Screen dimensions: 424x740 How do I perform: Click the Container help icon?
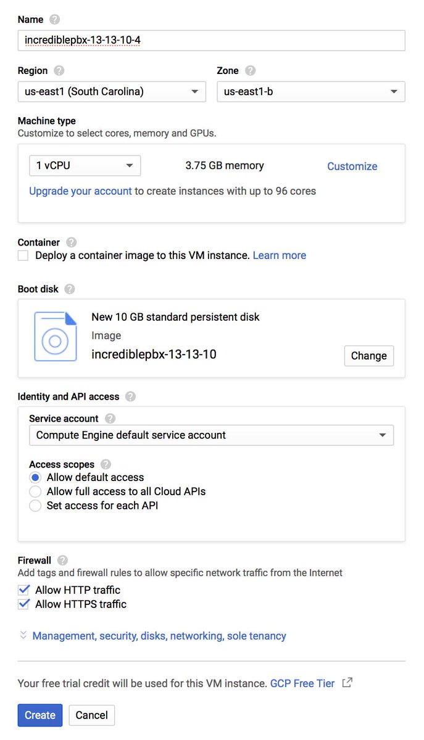tap(72, 242)
